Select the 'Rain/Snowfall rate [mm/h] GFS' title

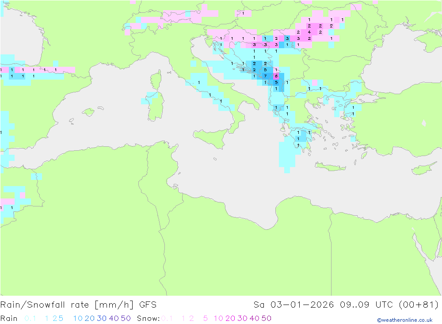pos(78,305)
